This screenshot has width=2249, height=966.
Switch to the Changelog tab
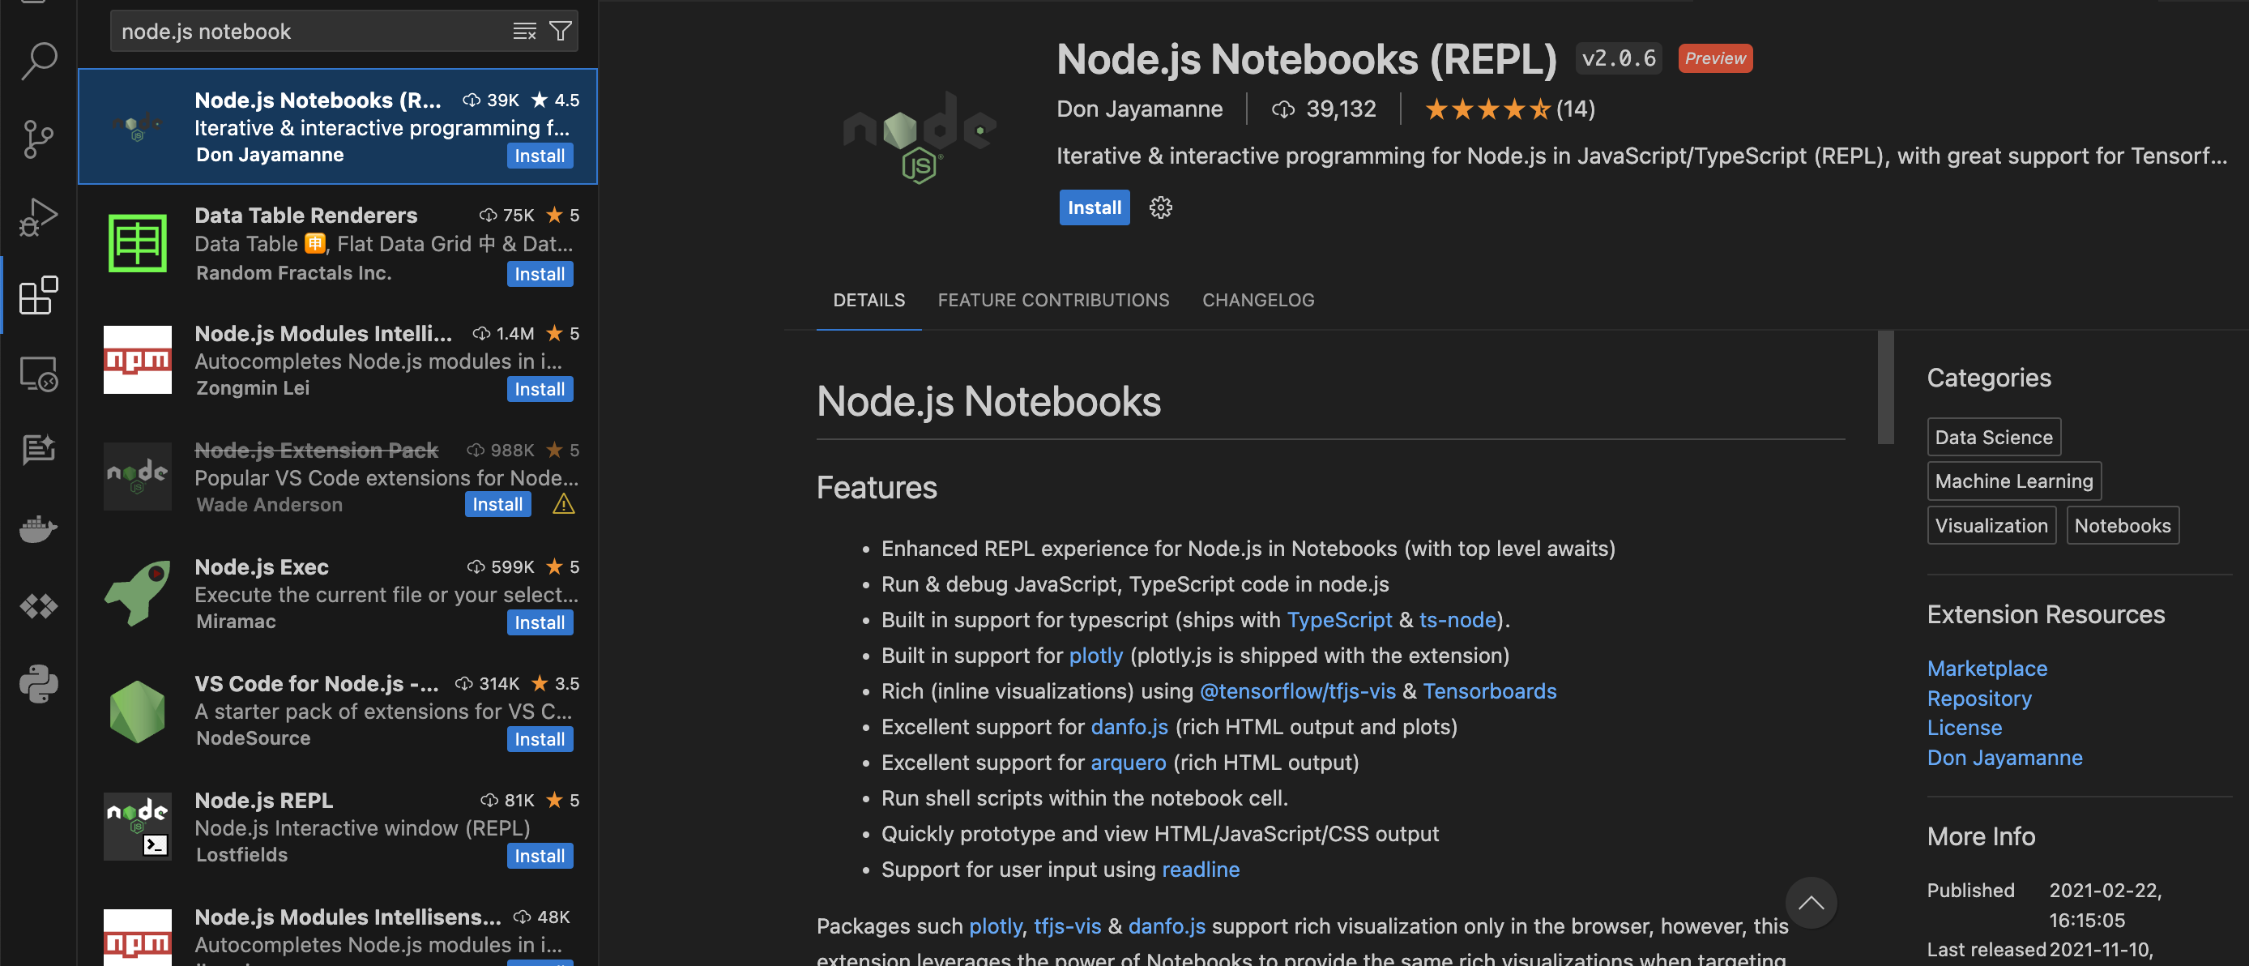(1258, 300)
